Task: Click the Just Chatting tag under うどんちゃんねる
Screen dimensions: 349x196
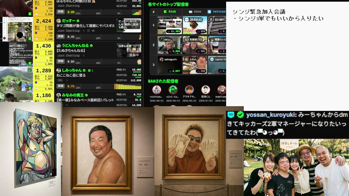Action: pos(68,56)
